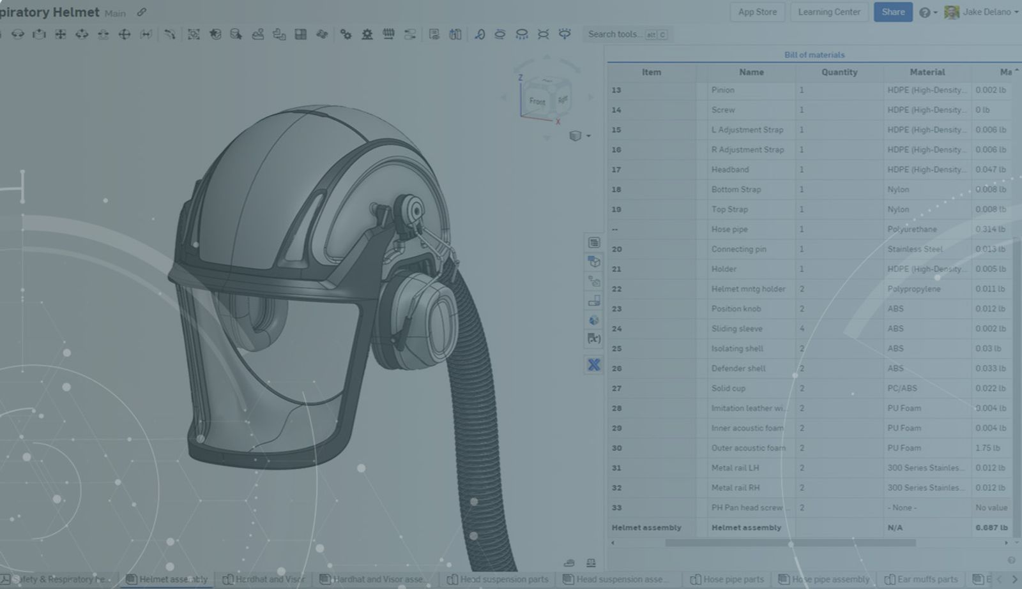Open the Appearance panel icon on the right rail
The height and width of the screenshot is (589, 1022).
coord(594,320)
